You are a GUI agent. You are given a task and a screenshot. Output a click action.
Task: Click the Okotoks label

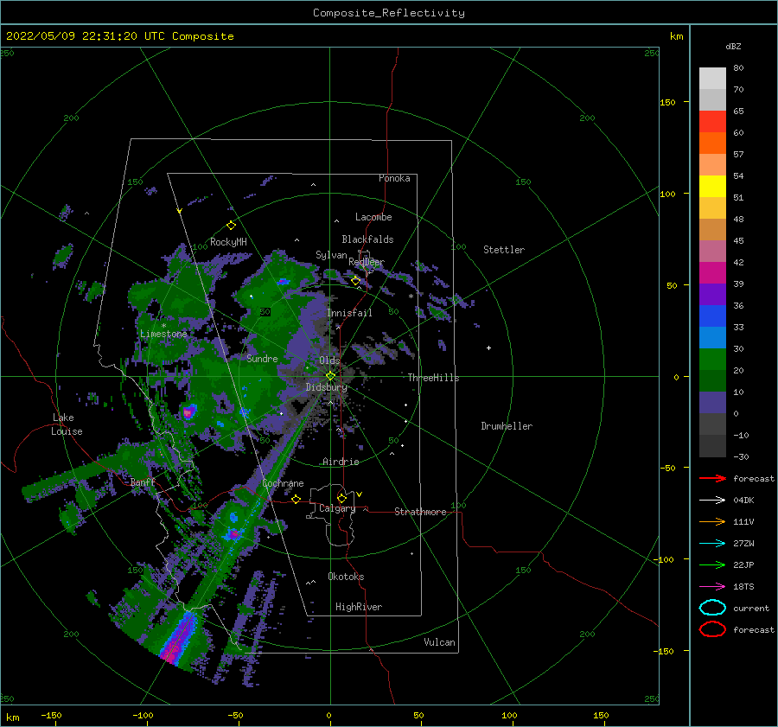346,577
